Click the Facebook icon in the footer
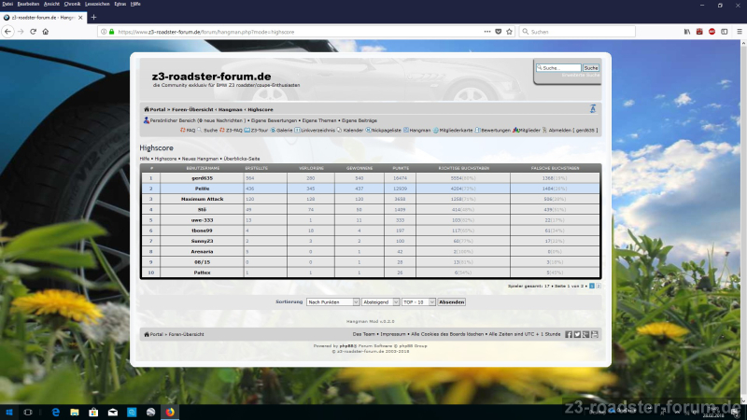747x420 pixels. [x=569, y=334]
